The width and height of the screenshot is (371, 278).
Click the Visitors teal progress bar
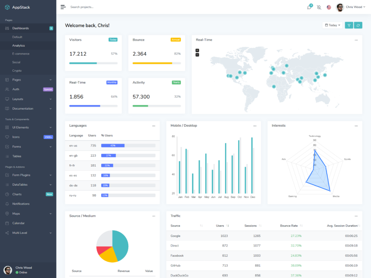point(83,63)
